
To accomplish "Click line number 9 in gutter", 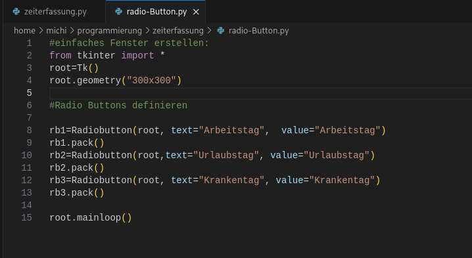I will coord(29,143).
